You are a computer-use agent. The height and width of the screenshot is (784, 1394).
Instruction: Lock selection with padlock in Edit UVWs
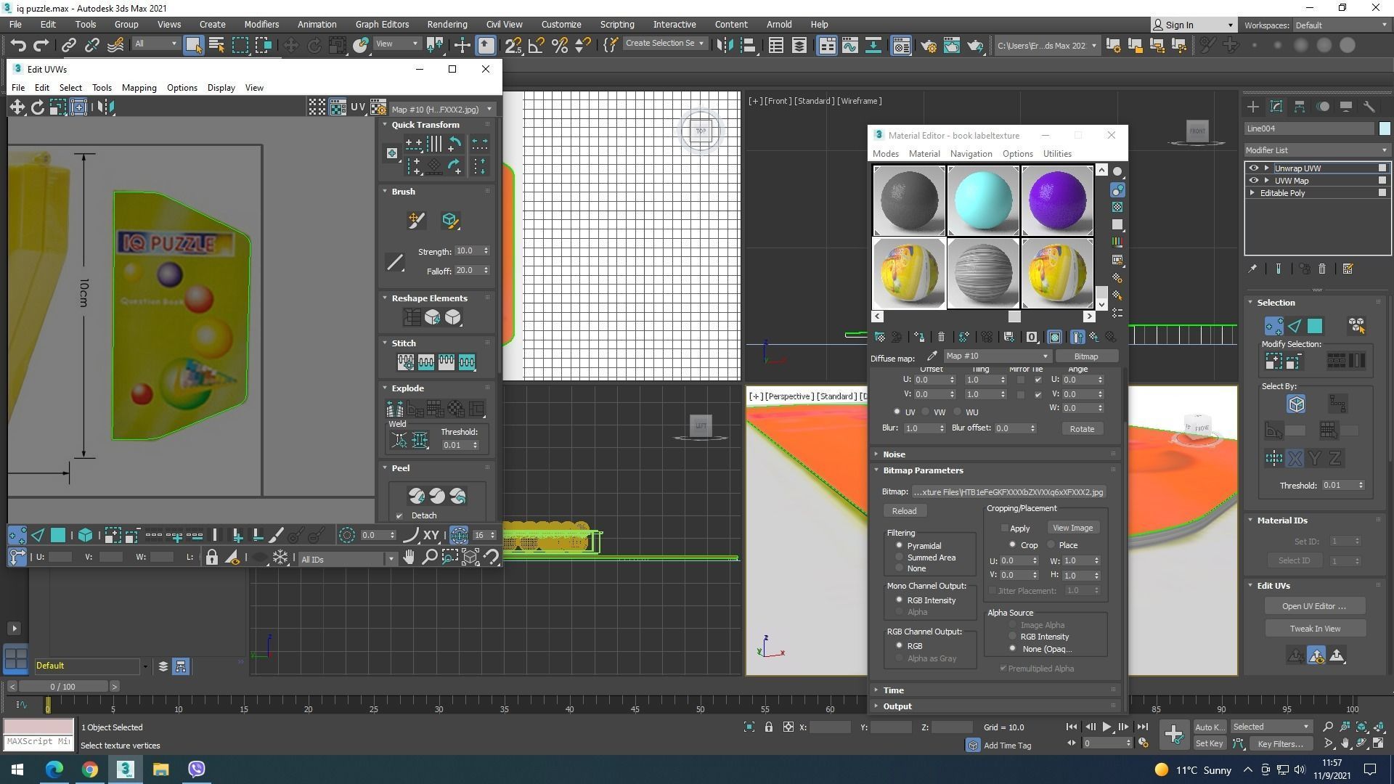tap(211, 558)
